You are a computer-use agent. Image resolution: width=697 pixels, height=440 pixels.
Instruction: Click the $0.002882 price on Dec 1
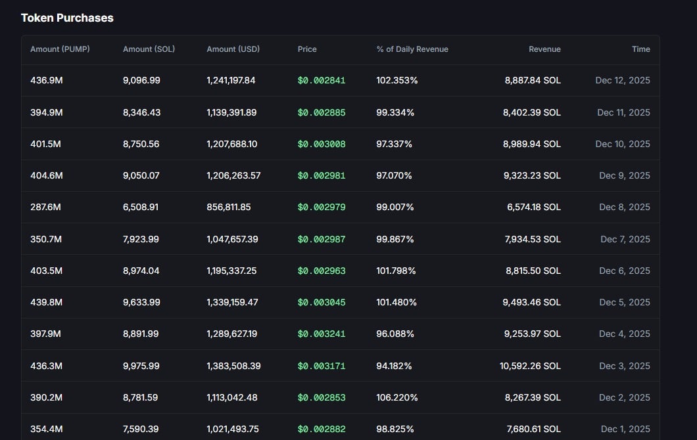[x=322, y=429]
